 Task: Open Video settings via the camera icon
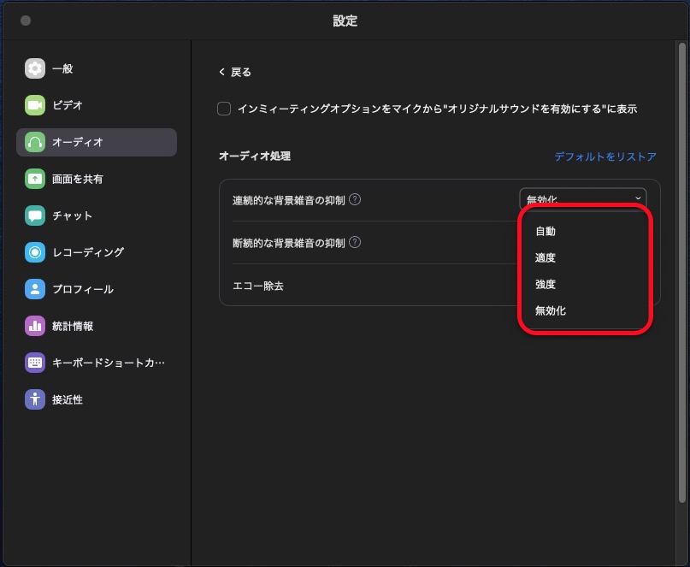coord(35,105)
